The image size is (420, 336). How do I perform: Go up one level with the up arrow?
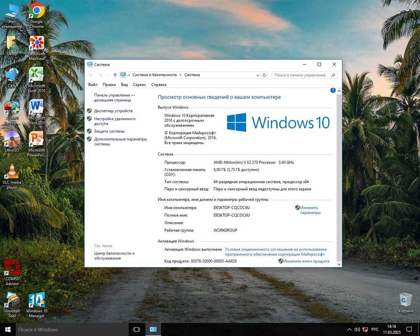coord(115,75)
